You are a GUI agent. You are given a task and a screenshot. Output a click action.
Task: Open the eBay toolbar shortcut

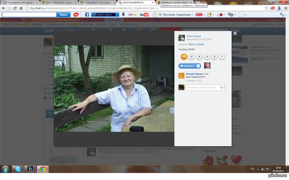pos(133,14)
